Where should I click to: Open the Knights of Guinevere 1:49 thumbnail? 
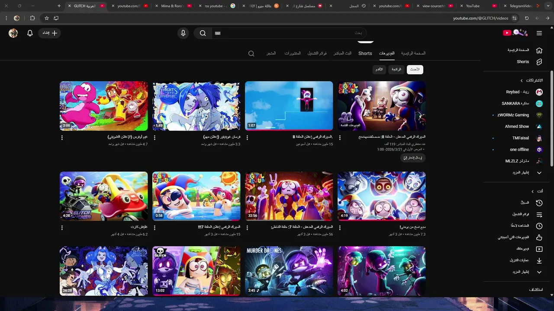(x=196, y=106)
